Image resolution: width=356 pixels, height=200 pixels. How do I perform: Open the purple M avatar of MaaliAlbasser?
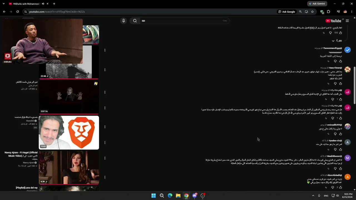pos(347,158)
